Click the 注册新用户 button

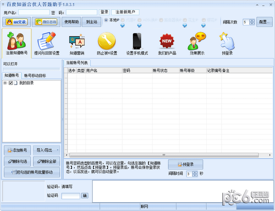point(125,12)
